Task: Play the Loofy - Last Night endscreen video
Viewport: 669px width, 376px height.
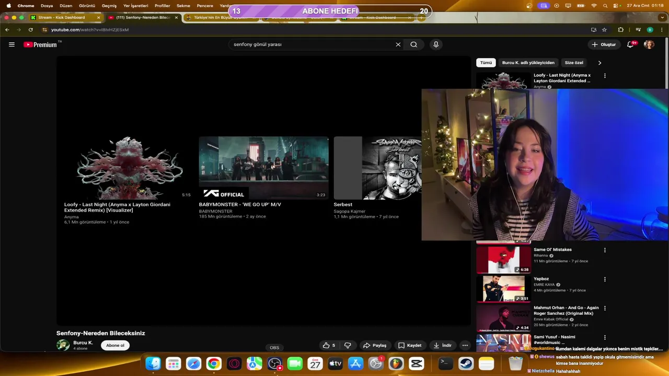Action: click(x=130, y=168)
